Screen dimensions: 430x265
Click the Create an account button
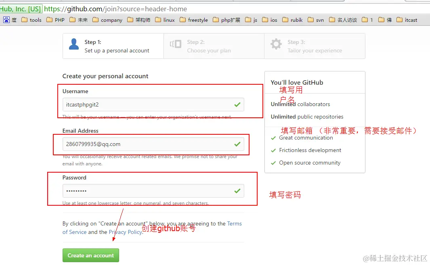coord(91,255)
